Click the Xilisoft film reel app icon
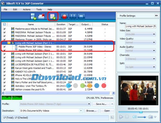Image resolution: width=161 pixels, height=123 pixels. click(3, 3)
